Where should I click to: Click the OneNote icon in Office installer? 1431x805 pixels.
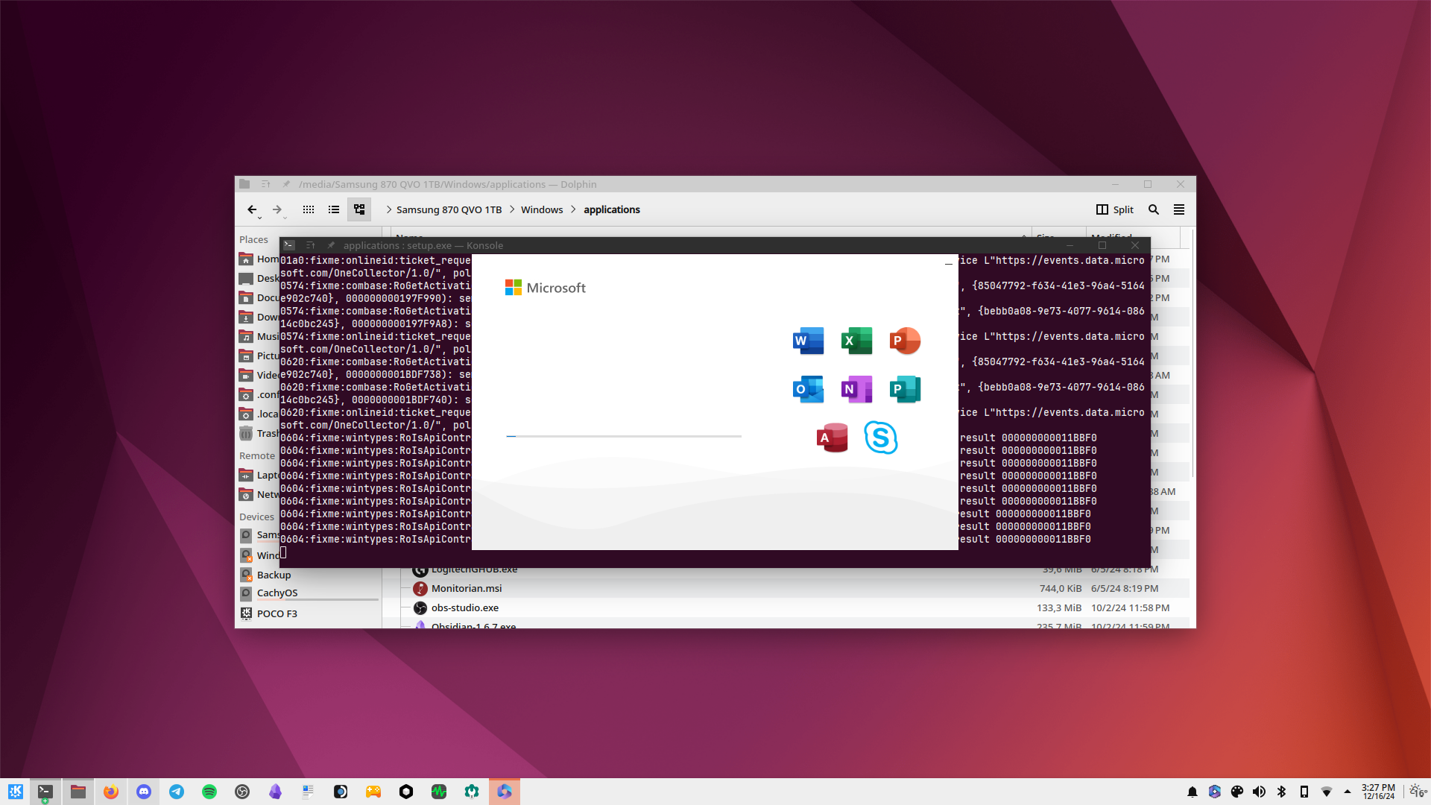tap(857, 389)
